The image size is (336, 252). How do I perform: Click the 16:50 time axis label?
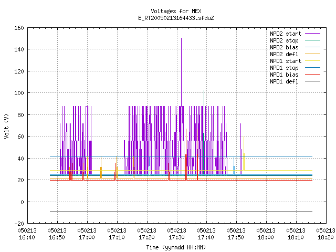(x=57, y=237)
